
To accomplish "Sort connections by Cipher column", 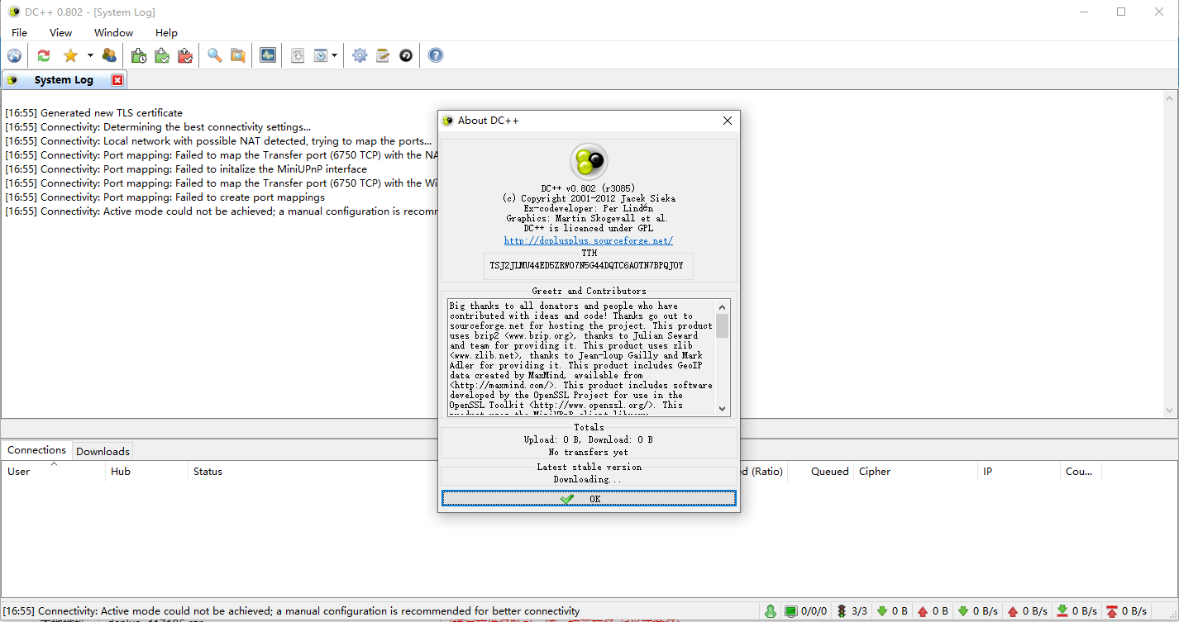I will click(x=916, y=472).
